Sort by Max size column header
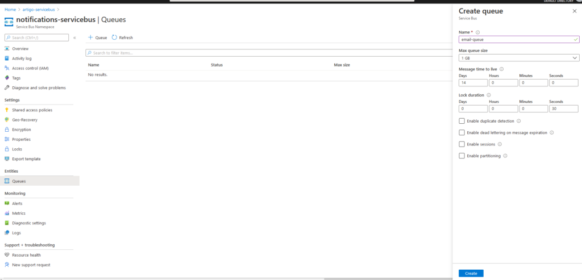The width and height of the screenshot is (582, 280). (x=342, y=65)
